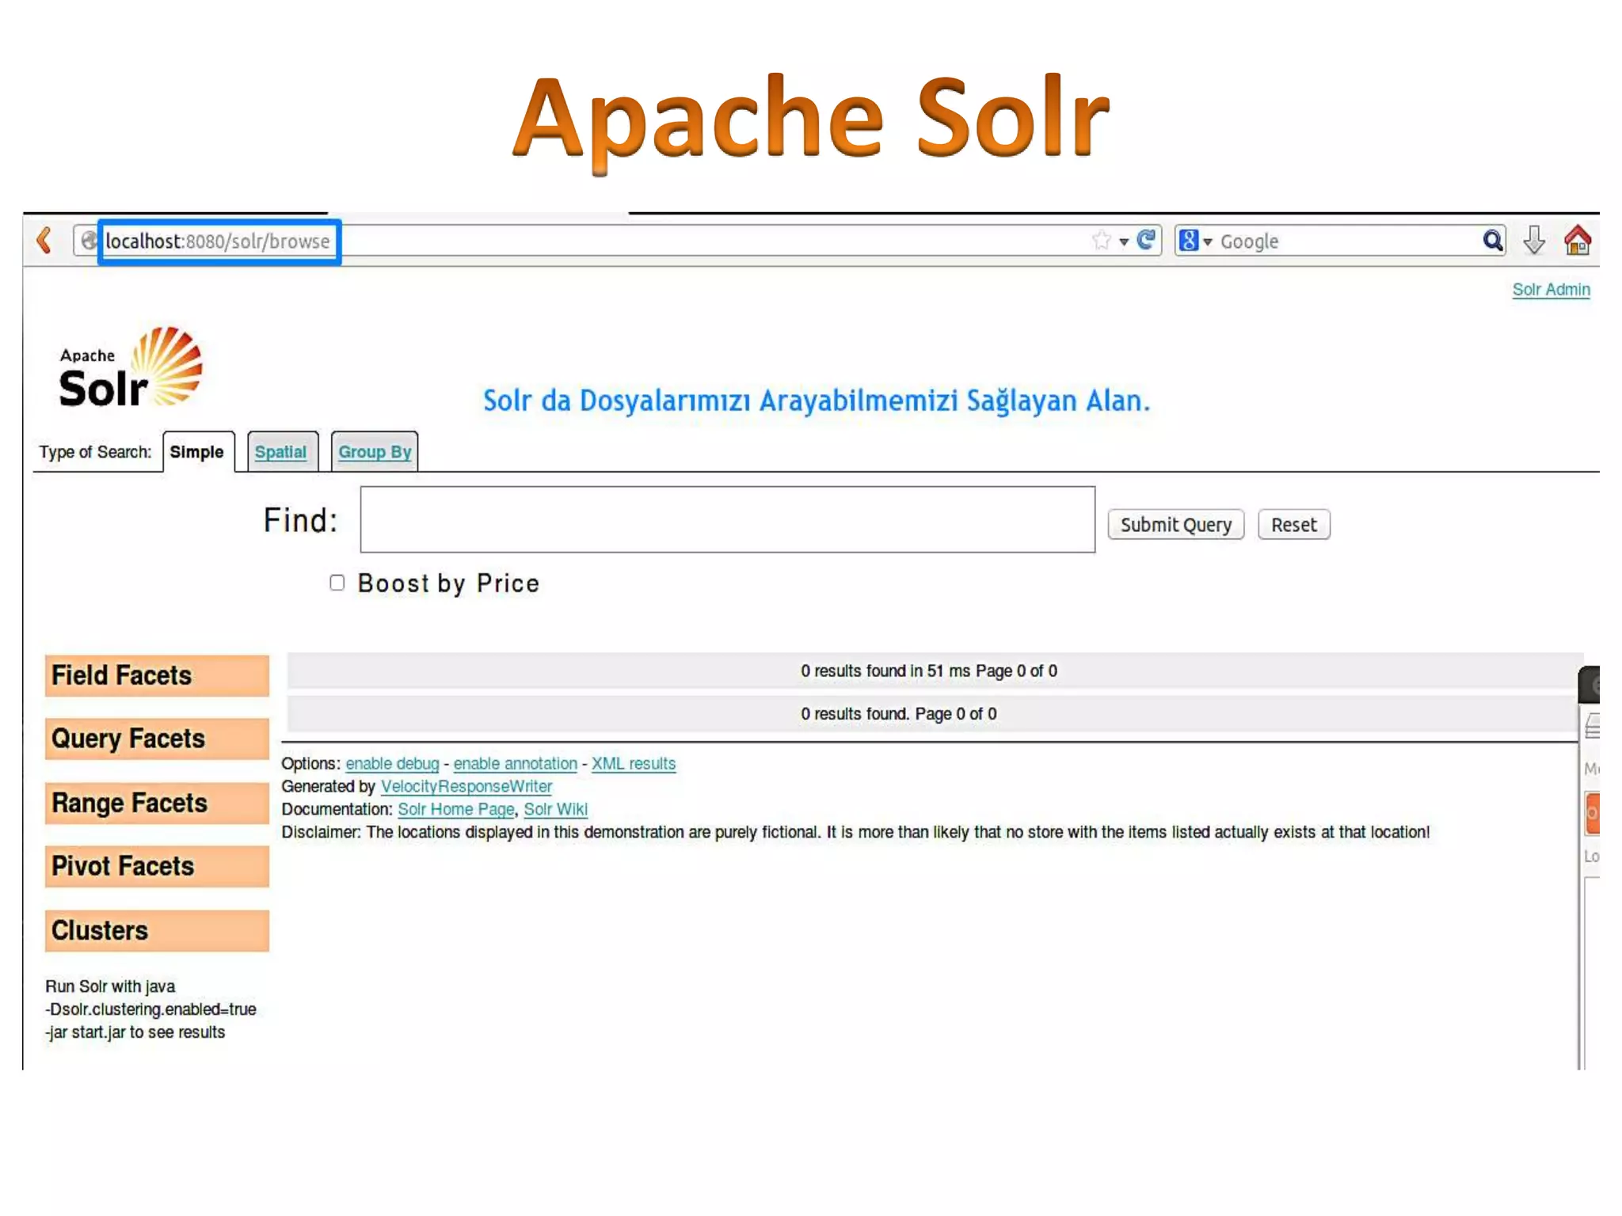Viewport: 1622px width, 1216px height.
Task: Open the downloads arrow icon
Action: pos(1534,240)
